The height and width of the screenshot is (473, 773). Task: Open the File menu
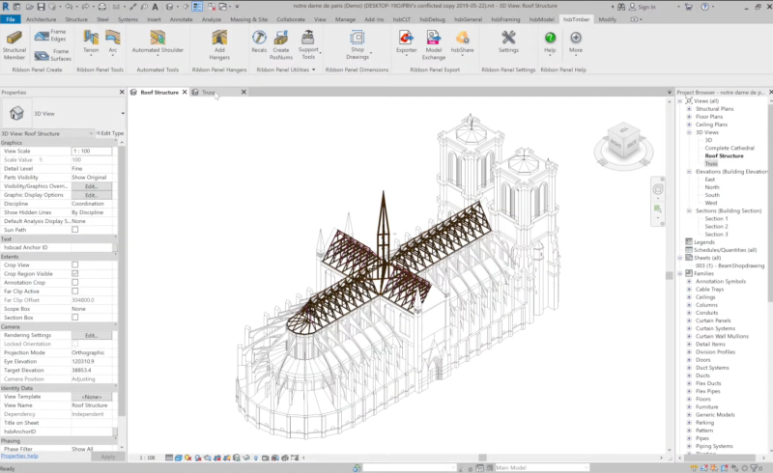(11, 19)
